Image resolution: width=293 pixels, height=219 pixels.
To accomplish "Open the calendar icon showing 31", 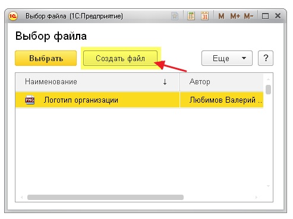I will (205, 16).
